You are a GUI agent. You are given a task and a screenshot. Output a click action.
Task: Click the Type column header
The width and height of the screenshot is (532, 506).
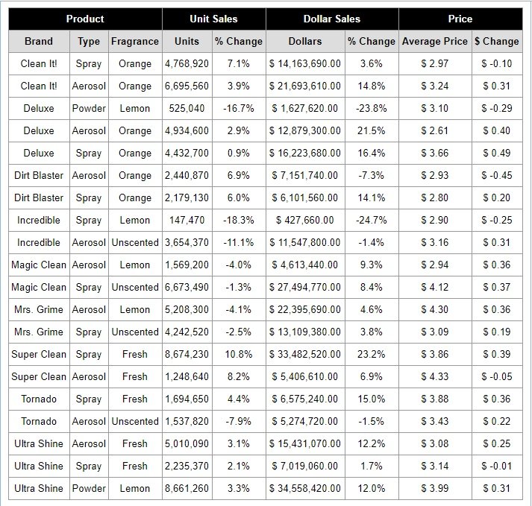point(89,42)
